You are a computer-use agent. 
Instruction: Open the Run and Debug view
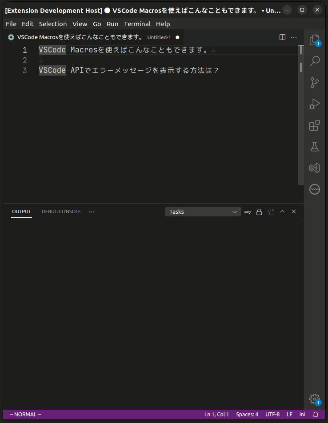point(315,104)
